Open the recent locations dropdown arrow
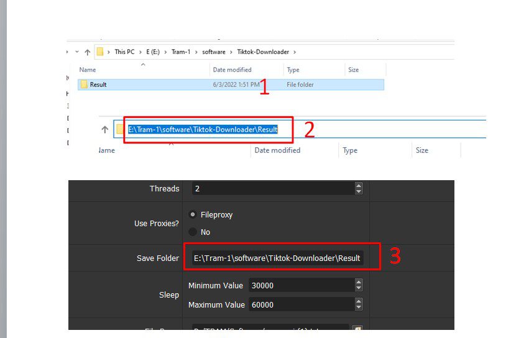The width and height of the screenshot is (511, 338). [x=77, y=52]
